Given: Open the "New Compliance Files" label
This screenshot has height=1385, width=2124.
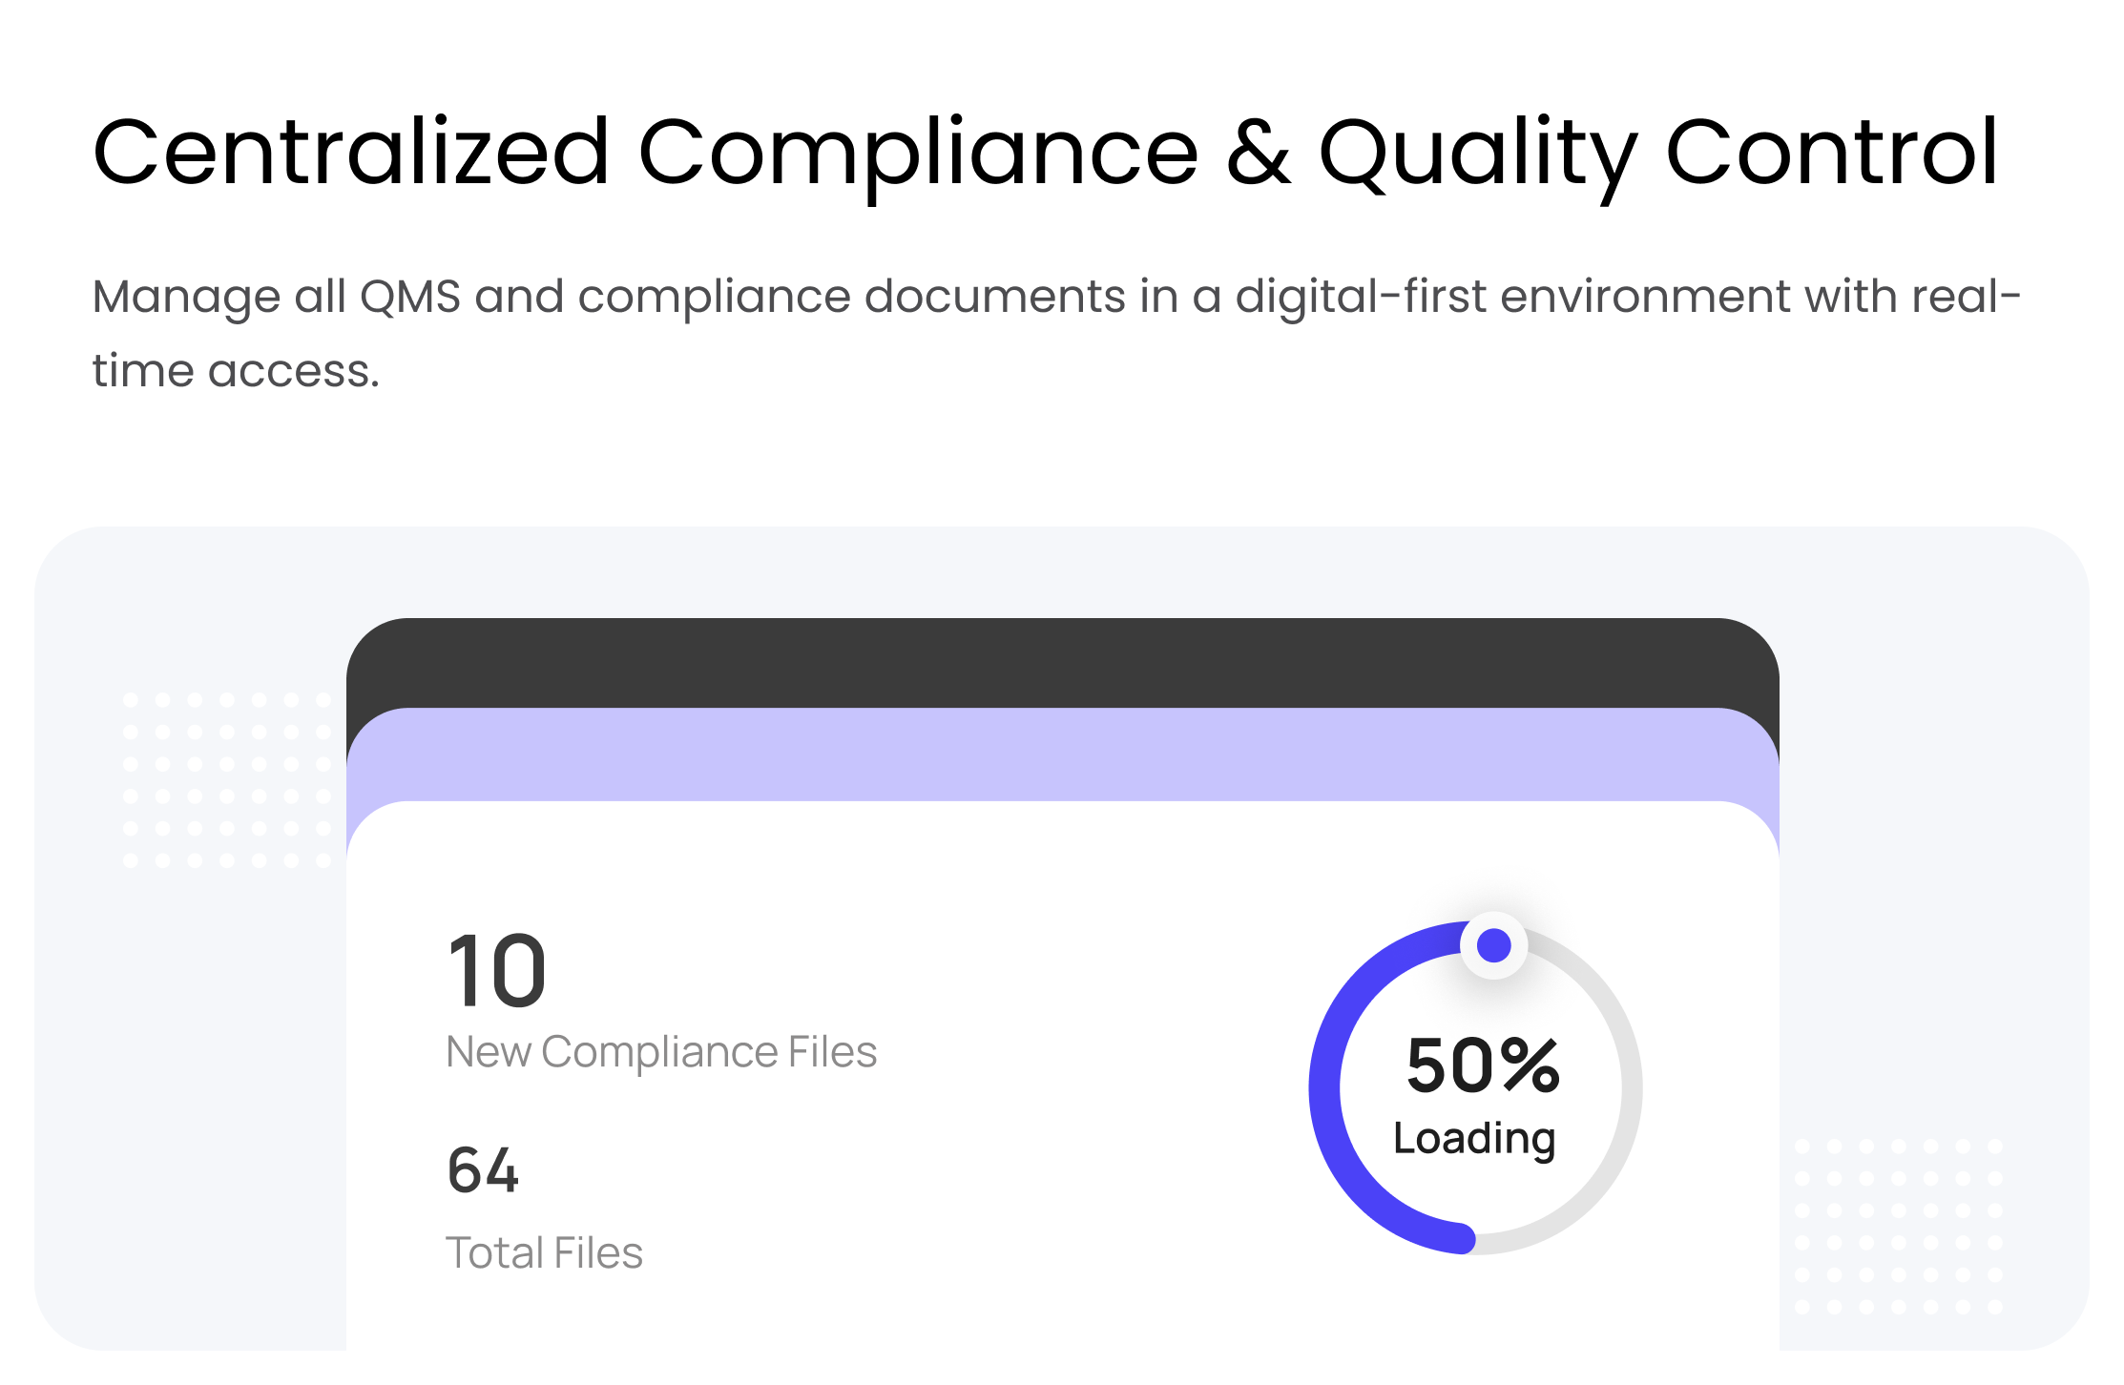Looking at the screenshot, I should pyautogui.click(x=661, y=1052).
